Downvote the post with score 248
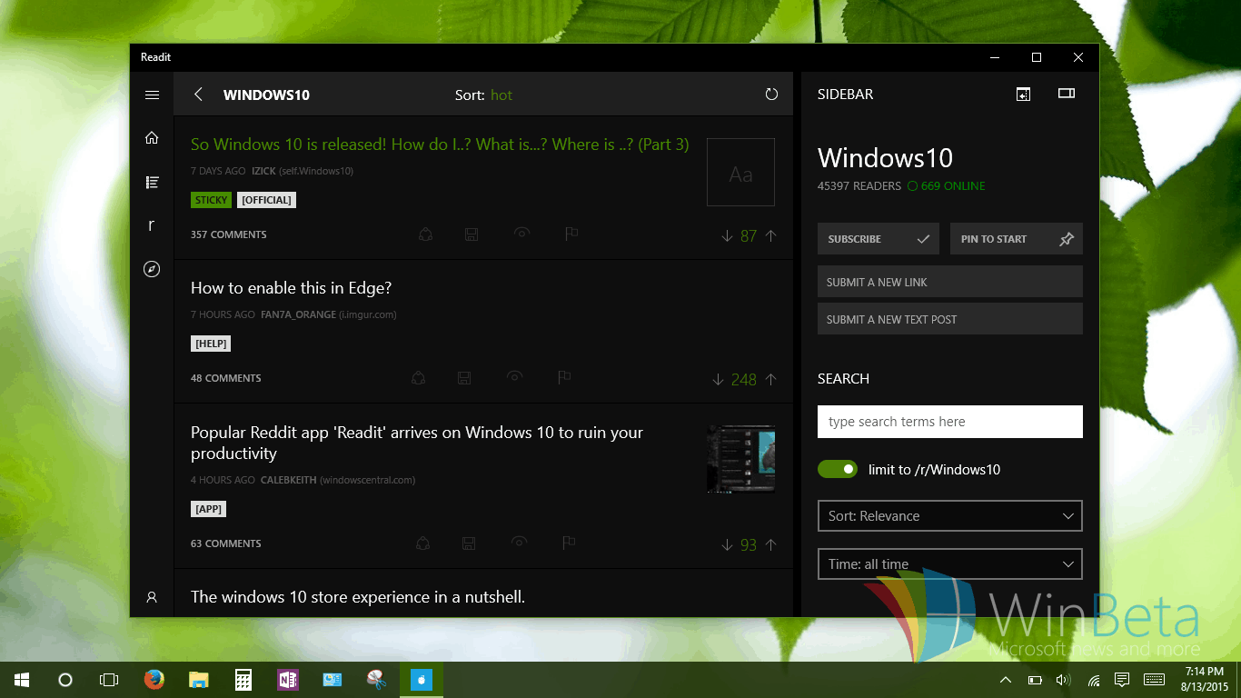Image resolution: width=1241 pixels, height=698 pixels. [718, 379]
